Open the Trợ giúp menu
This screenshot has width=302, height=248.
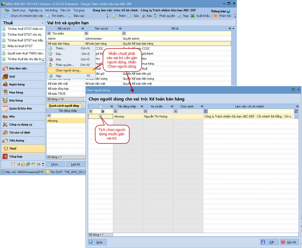click(x=79, y=10)
